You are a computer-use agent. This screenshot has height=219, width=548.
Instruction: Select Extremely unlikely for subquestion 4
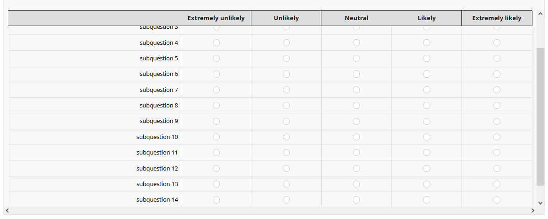pos(216,43)
